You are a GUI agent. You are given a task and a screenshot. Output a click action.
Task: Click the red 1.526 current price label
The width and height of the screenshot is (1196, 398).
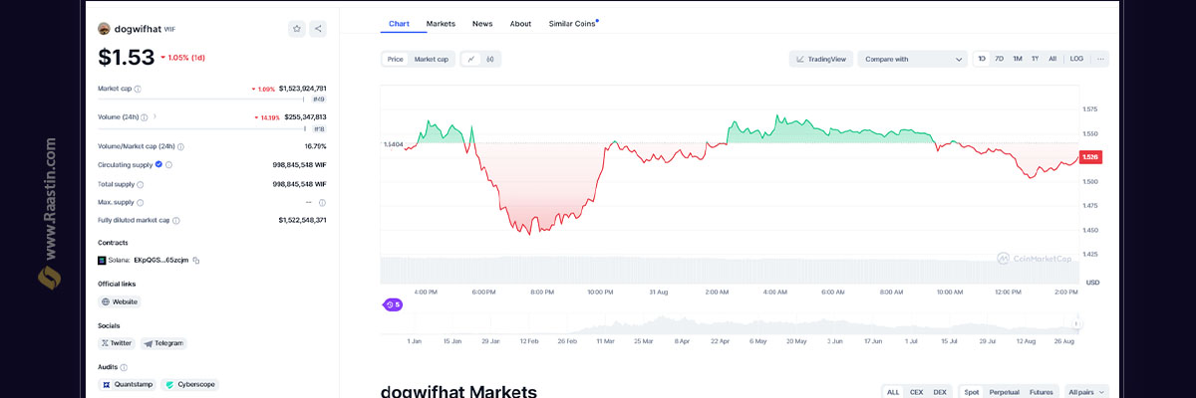coord(1089,157)
